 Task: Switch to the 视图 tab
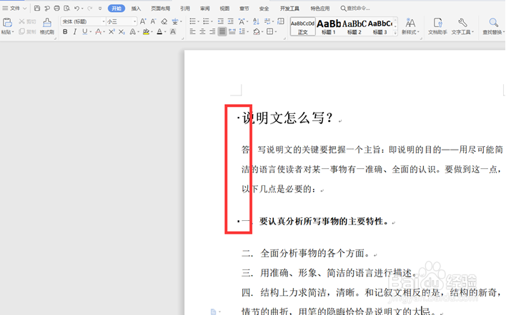pos(224,9)
